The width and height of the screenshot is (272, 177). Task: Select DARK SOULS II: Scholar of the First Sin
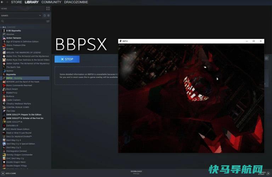(25, 118)
